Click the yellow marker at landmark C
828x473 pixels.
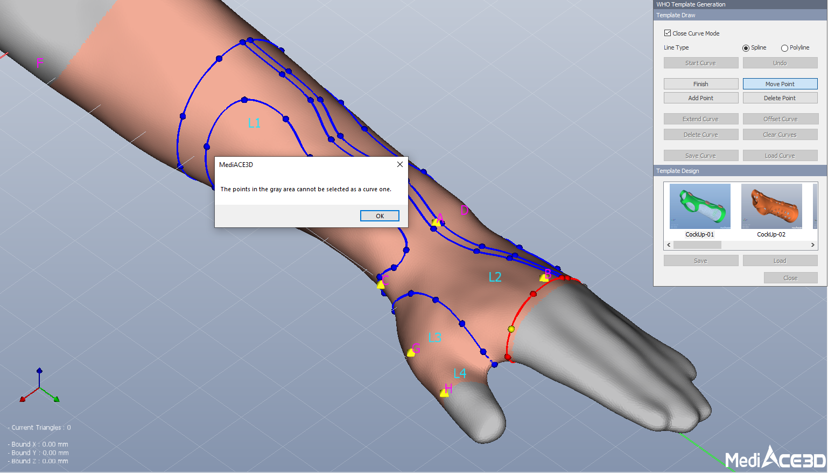381,284
